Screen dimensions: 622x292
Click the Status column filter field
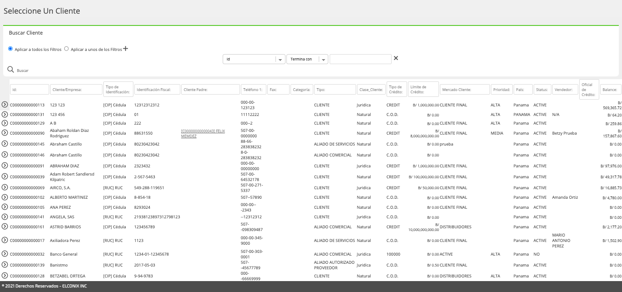pos(542,90)
